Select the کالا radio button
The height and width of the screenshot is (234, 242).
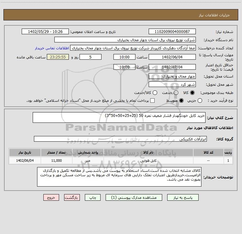192,93
